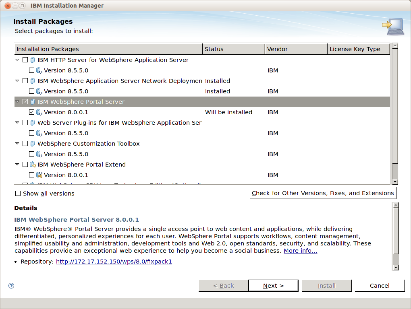Click the Portal Extend Version 8.0.0.1 icon
Screen dimensions: 411x309
tap(39, 175)
